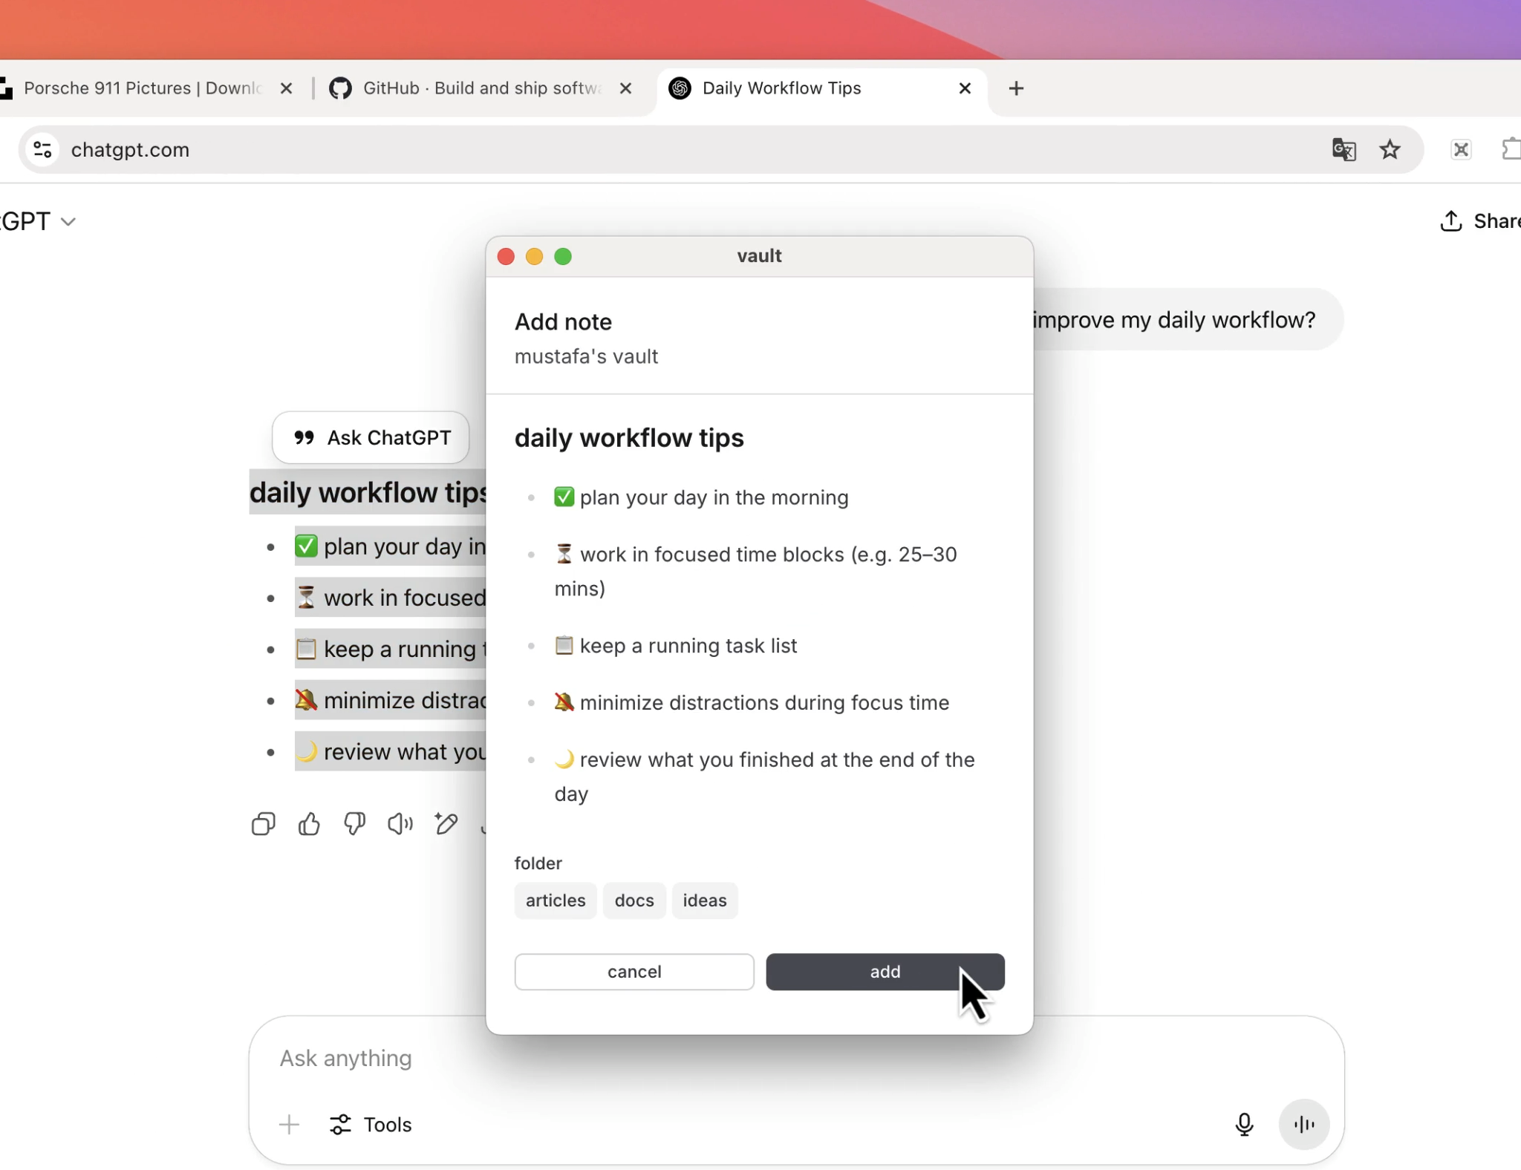Click the thumbs up icon

[309, 824]
